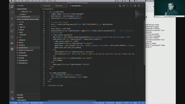Click the editor vertical scrollbar

click(x=145, y=43)
